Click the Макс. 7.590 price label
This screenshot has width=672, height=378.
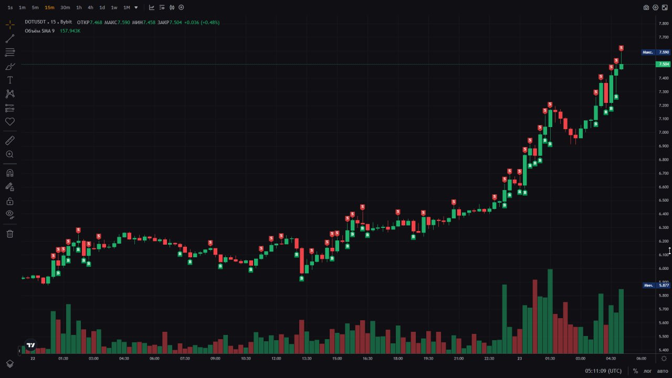(656, 52)
